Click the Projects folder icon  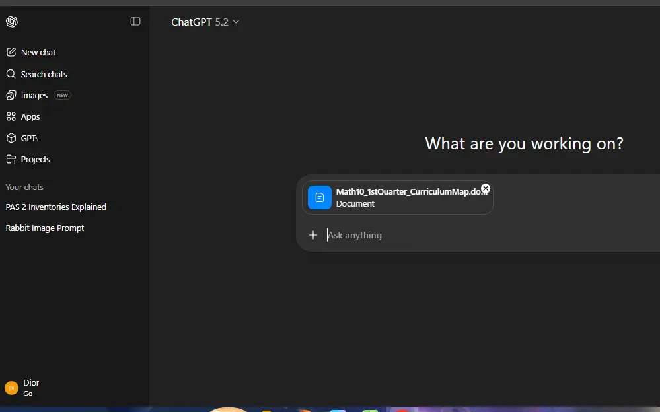click(11, 160)
